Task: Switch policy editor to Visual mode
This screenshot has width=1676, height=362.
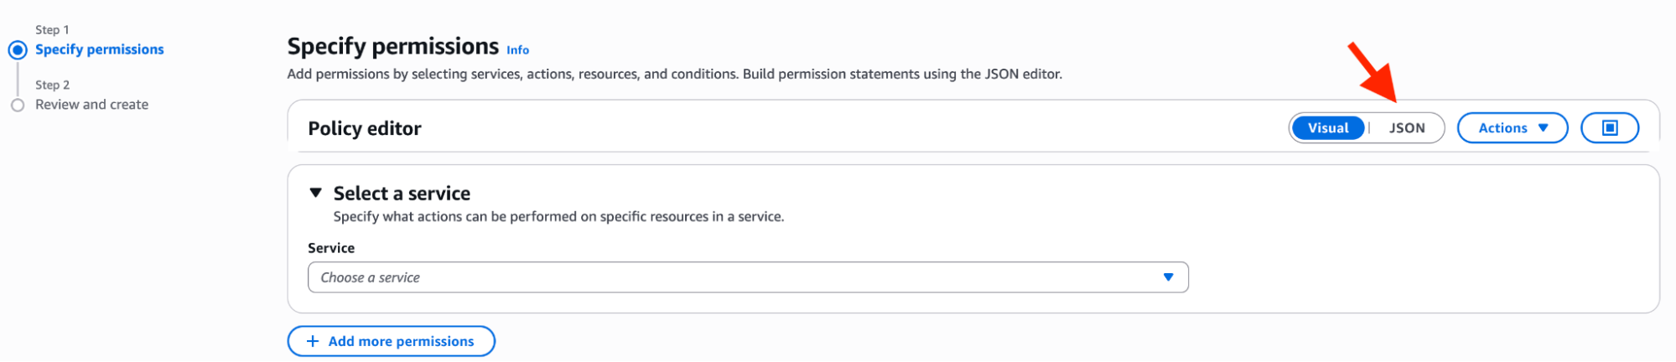Action: tap(1328, 128)
